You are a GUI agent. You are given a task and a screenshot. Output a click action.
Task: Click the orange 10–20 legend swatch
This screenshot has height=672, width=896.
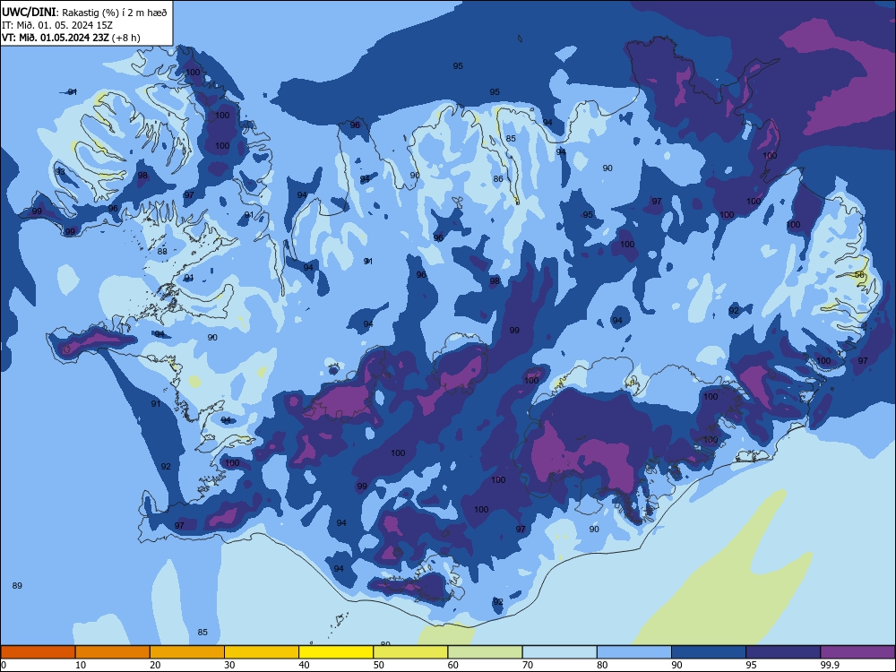pyautogui.click(x=113, y=652)
